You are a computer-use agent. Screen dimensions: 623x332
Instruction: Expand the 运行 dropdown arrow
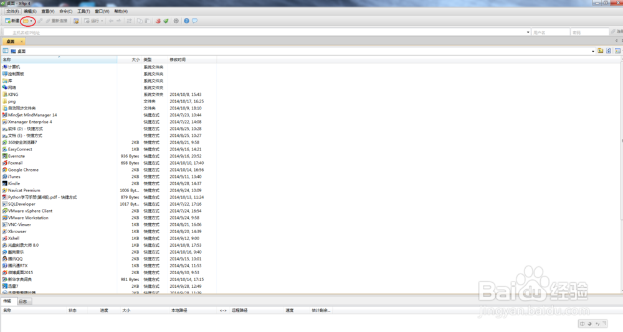pyautogui.click(x=102, y=21)
